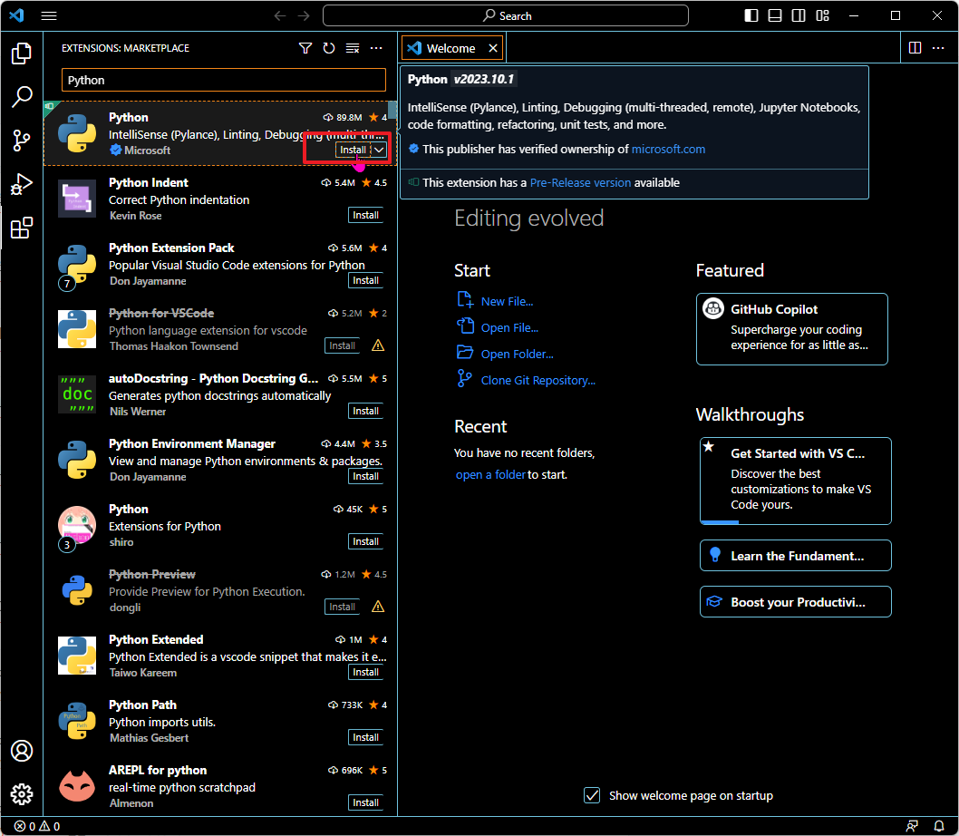Open Run and Debug view
Screen dimensions: 959x836
[x=22, y=183]
